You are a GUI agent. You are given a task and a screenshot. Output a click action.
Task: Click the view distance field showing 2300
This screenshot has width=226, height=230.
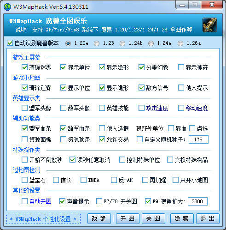(x=197, y=201)
